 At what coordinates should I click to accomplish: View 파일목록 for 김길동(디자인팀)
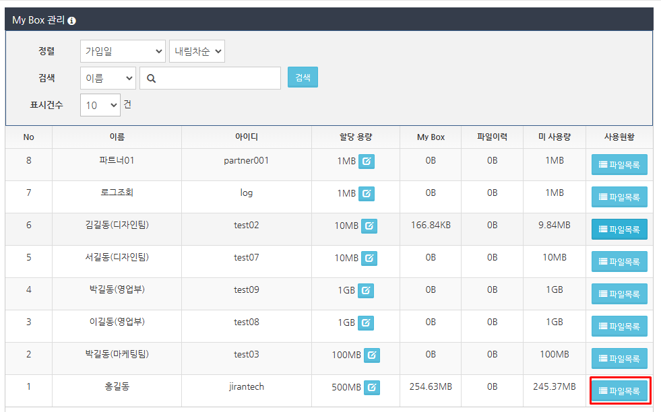(x=619, y=230)
